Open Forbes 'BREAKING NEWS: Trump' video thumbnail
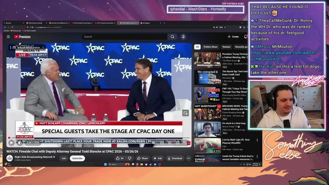329x185 pixels. pos(207,112)
